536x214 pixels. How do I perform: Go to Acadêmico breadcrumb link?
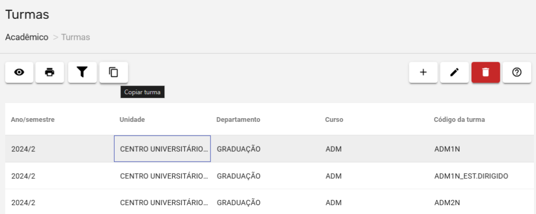tap(27, 37)
